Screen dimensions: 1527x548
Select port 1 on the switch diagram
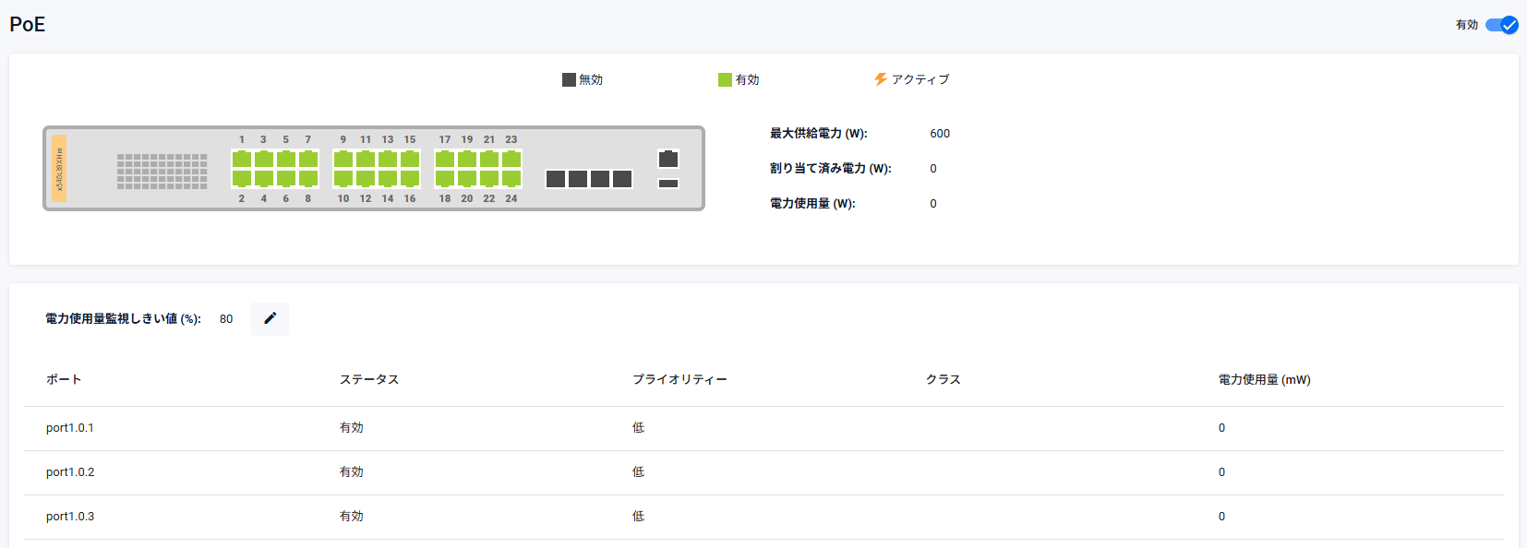pyautogui.click(x=242, y=159)
